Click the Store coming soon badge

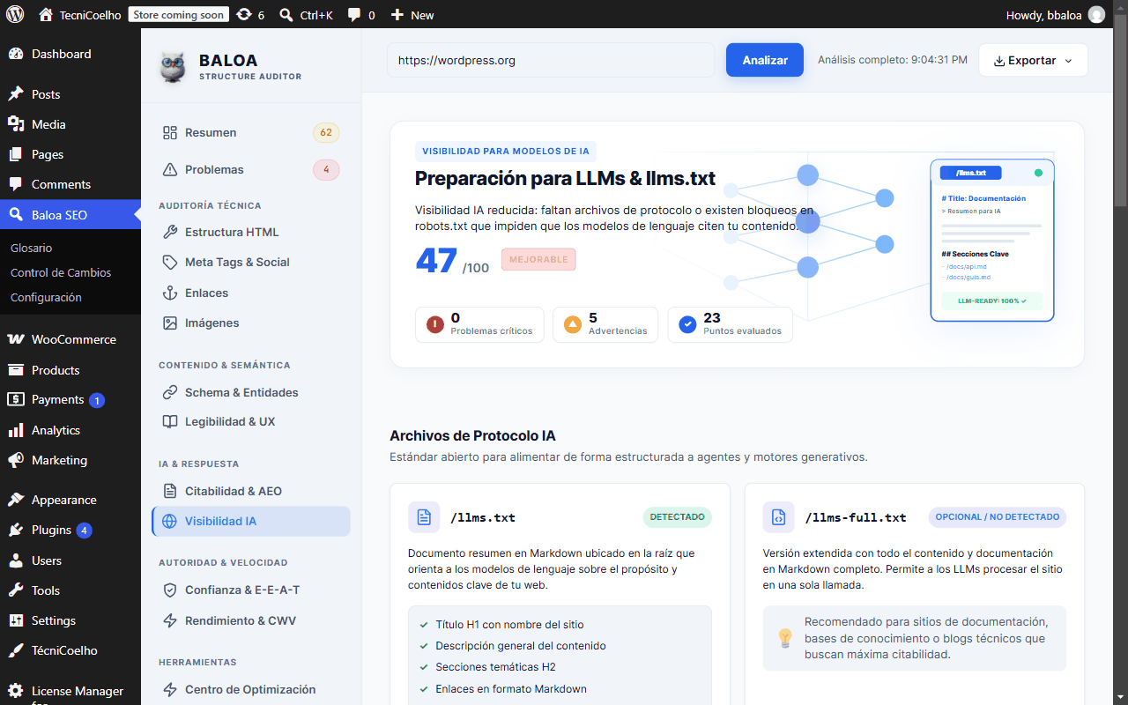[x=179, y=14]
